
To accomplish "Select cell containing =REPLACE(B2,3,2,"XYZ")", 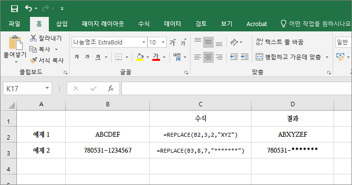I will pos(201,135).
